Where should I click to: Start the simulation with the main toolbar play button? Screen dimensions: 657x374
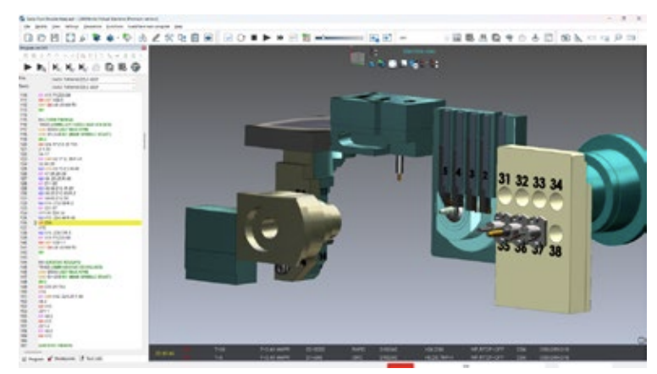coord(267,38)
